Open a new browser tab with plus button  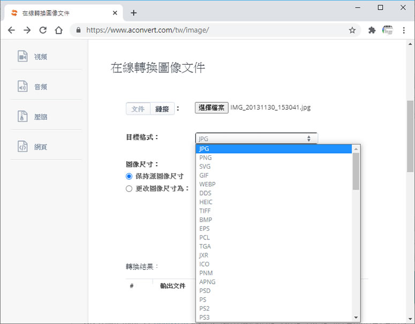(134, 13)
